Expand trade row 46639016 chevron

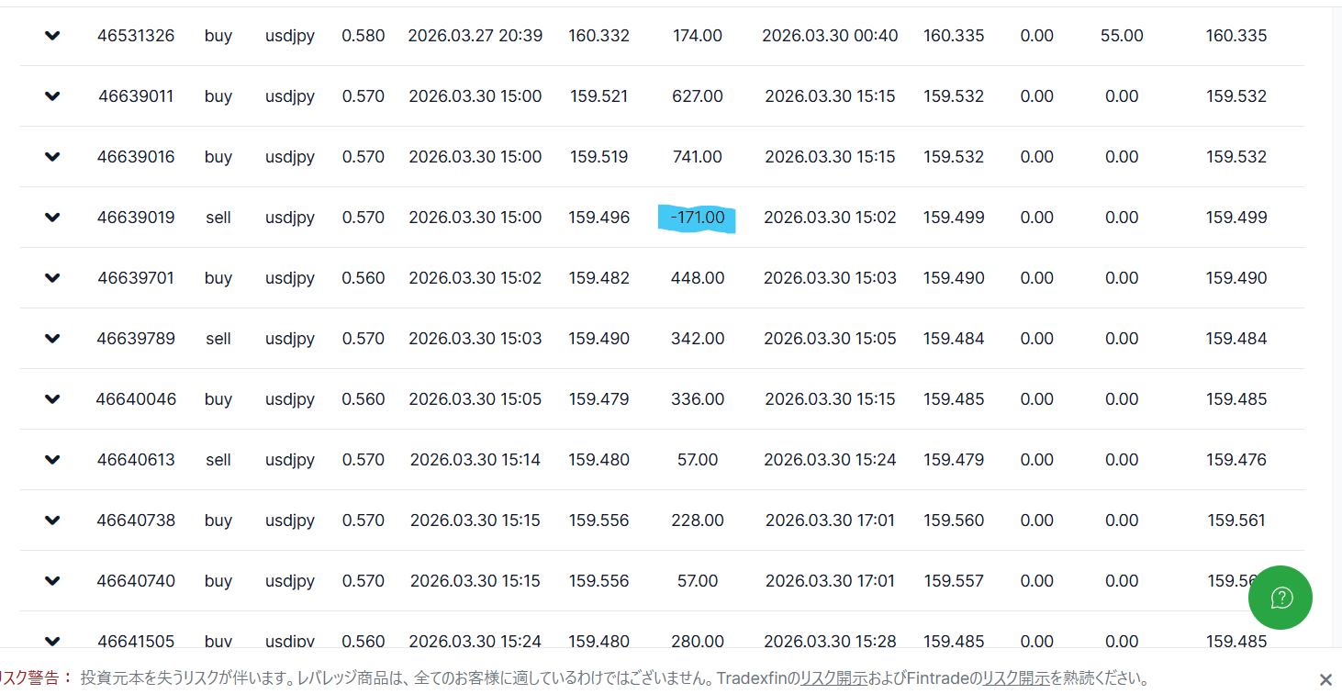click(52, 157)
